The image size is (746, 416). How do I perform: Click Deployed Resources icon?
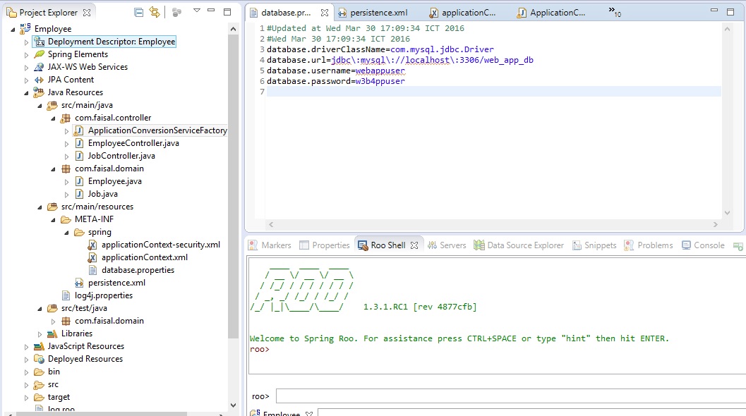pyautogui.click(x=39, y=359)
